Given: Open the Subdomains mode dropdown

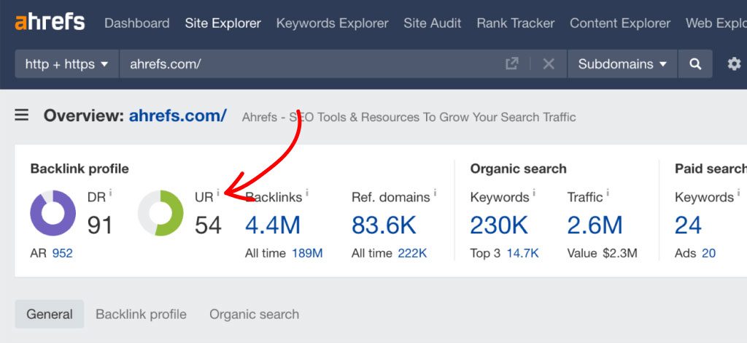Looking at the screenshot, I should [622, 63].
